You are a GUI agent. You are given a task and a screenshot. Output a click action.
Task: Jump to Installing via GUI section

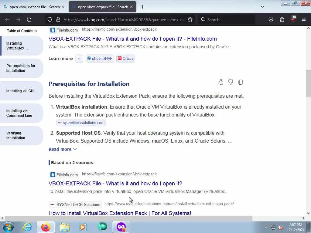pos(22,91)
